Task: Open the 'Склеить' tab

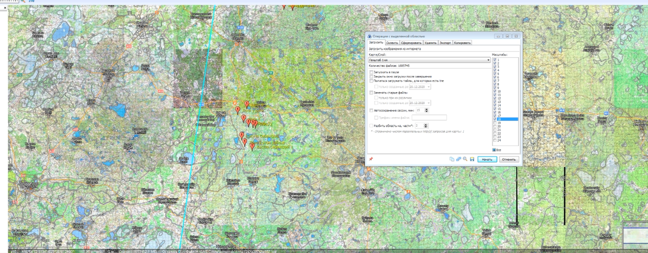Action: [x=392, y=43]
